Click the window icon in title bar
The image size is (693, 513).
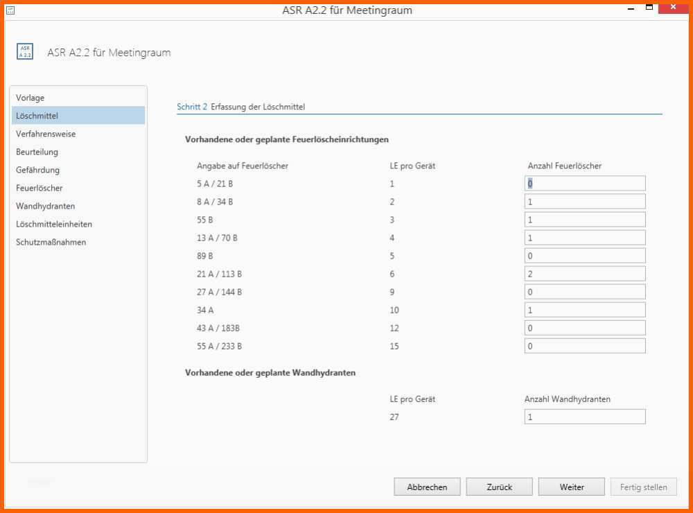10,10
